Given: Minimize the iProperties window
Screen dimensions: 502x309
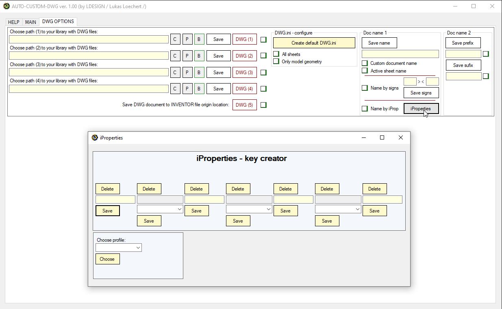Looking at the screenshot, I should pyautogui.click(x=364, y=137).
